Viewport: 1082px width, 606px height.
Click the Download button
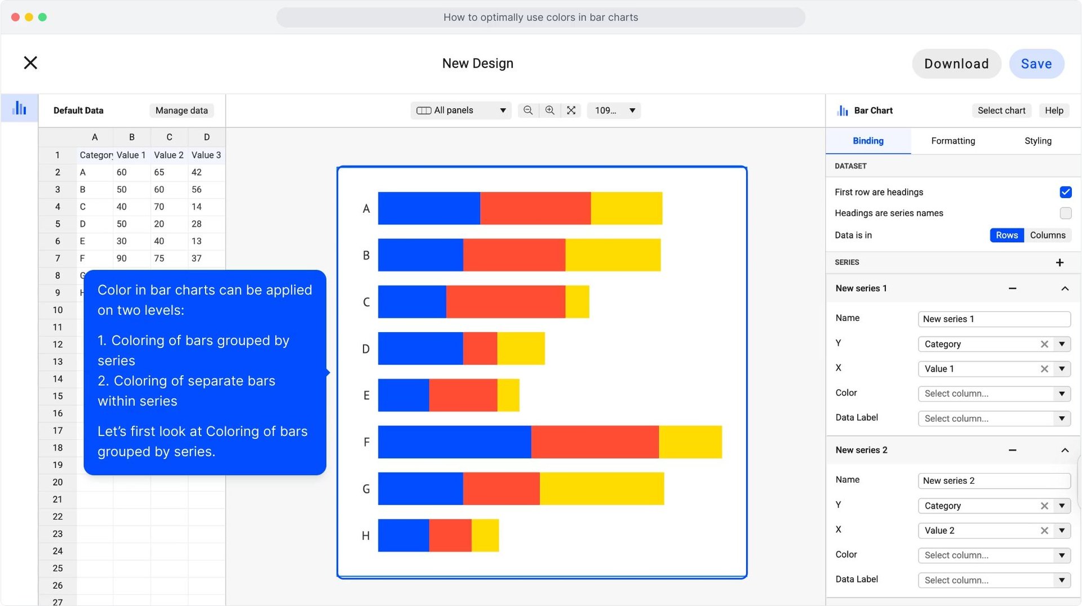click(x=956, y=64)
